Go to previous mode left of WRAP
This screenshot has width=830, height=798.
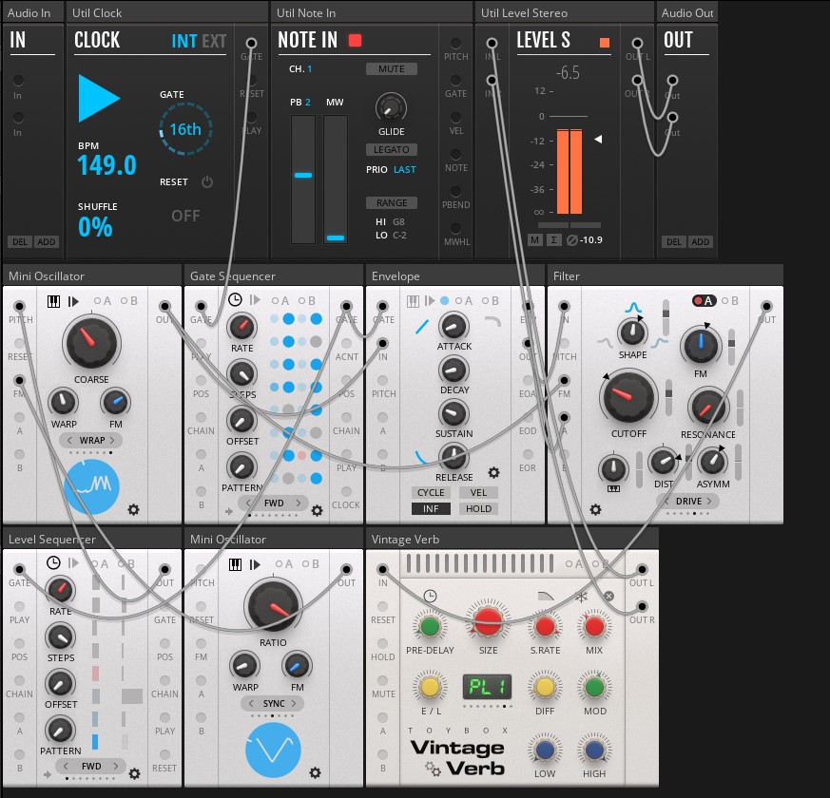pyautogui.click(x=69, y=440)
